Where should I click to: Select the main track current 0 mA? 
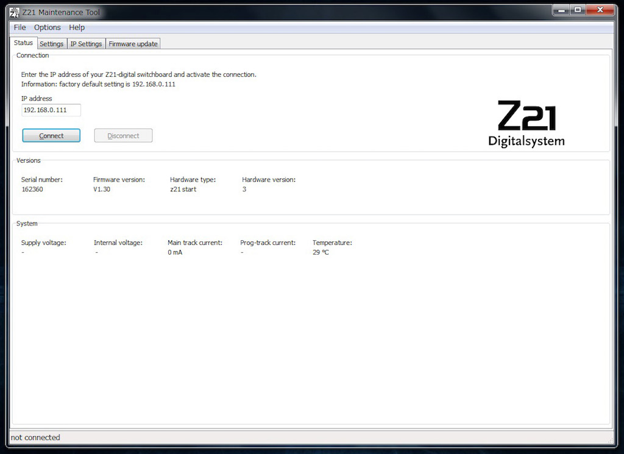click(x=175, y=252)
